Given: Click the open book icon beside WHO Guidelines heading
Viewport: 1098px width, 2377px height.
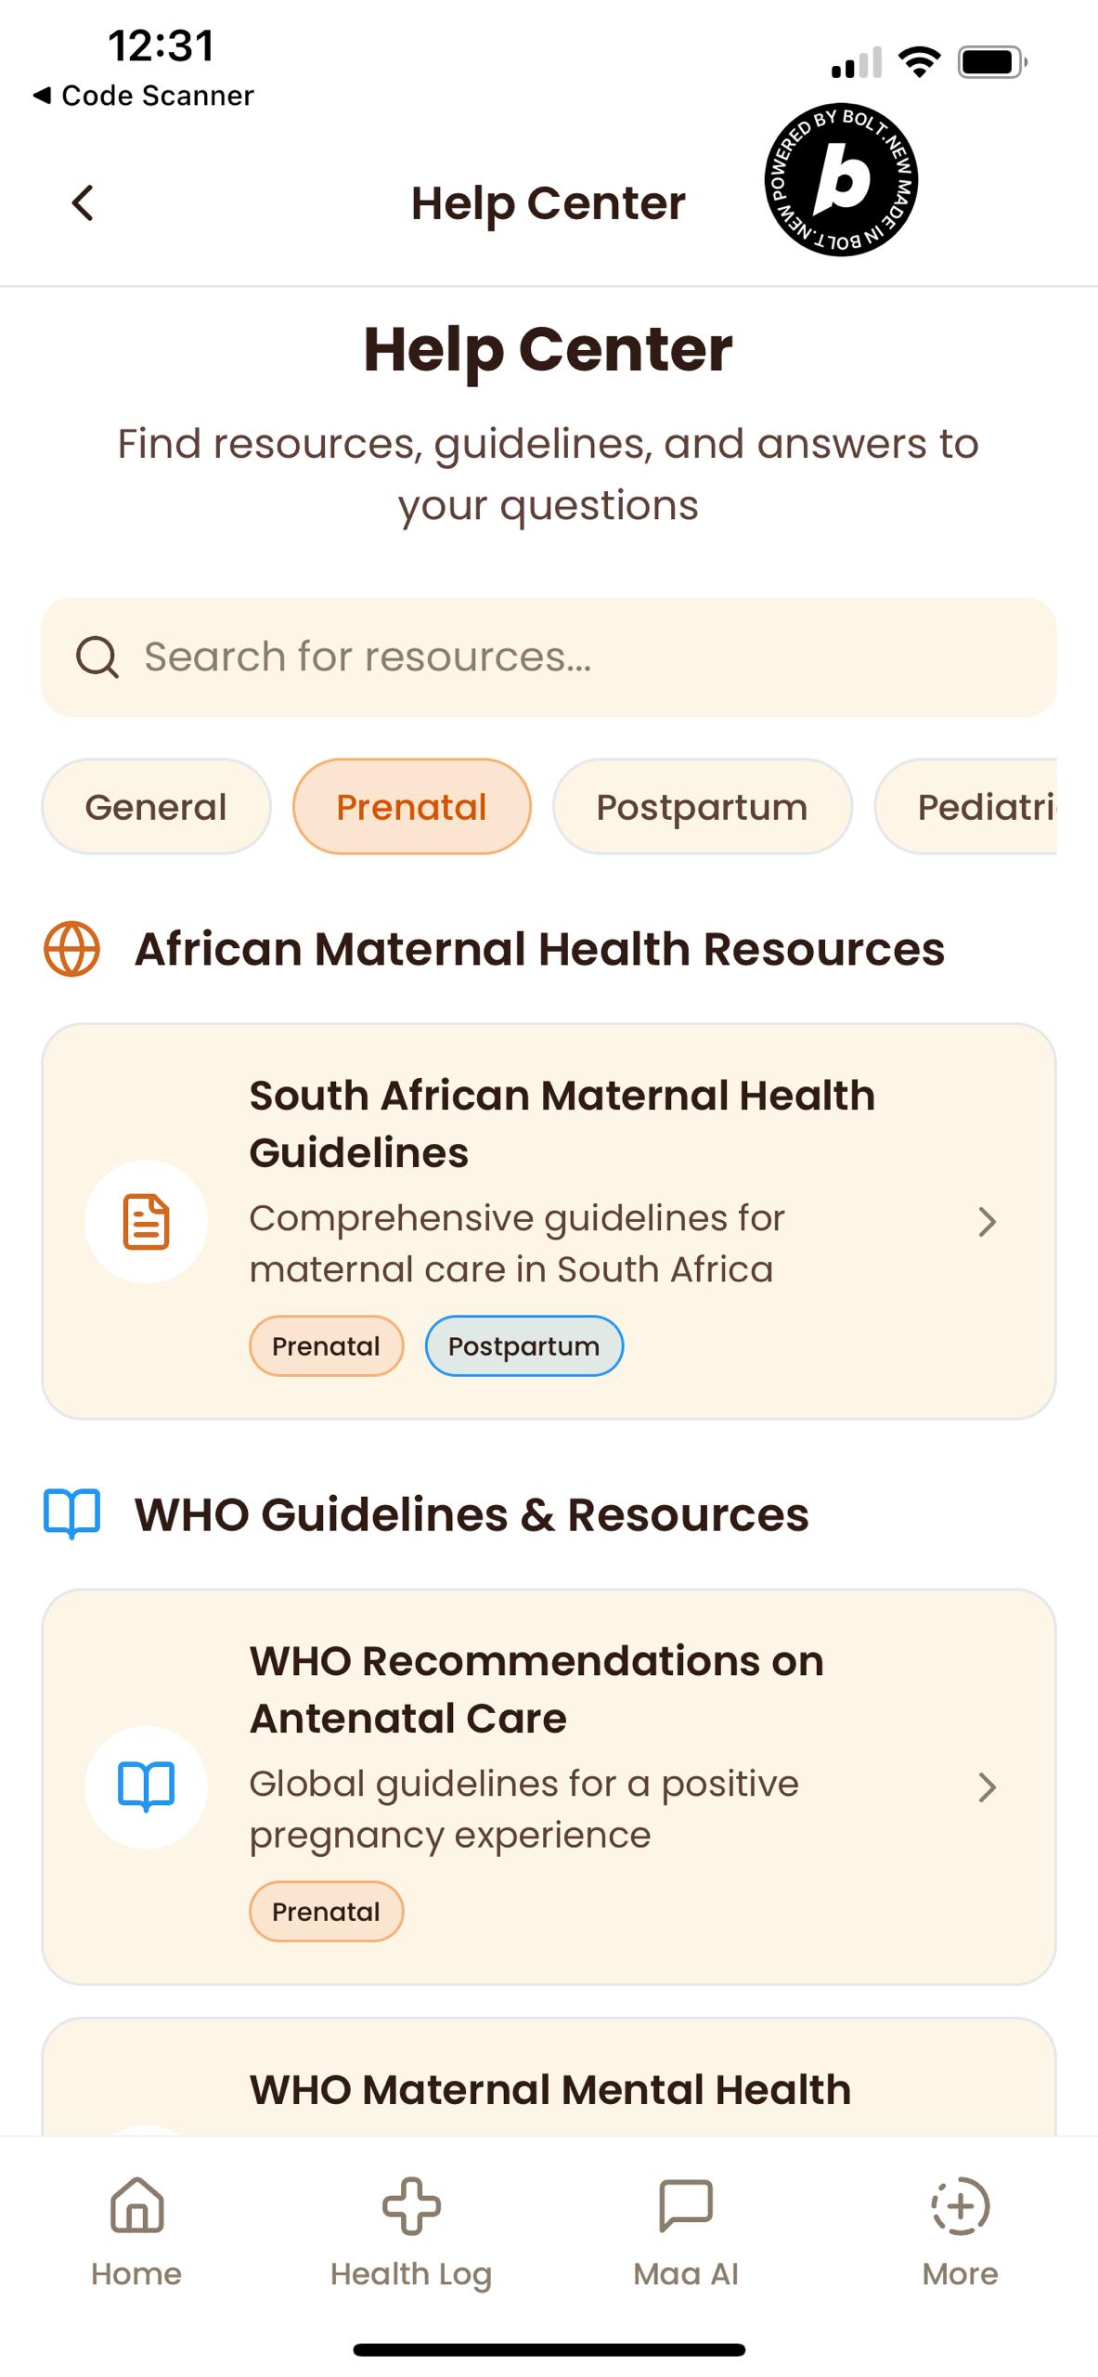Looking at the screenshot, I should click(x=71, y=1514).
